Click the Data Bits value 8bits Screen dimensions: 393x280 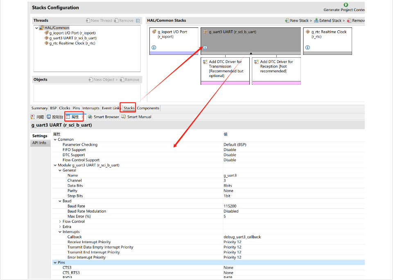228,186
